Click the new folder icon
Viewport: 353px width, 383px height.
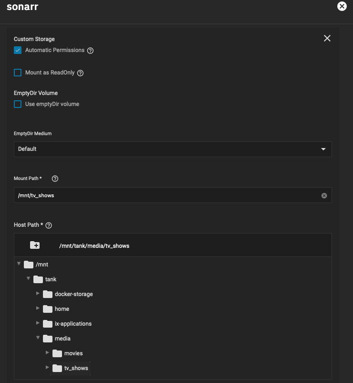point(35,245)
